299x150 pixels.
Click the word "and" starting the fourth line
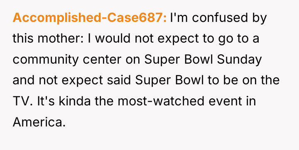(x=23, y=80)
